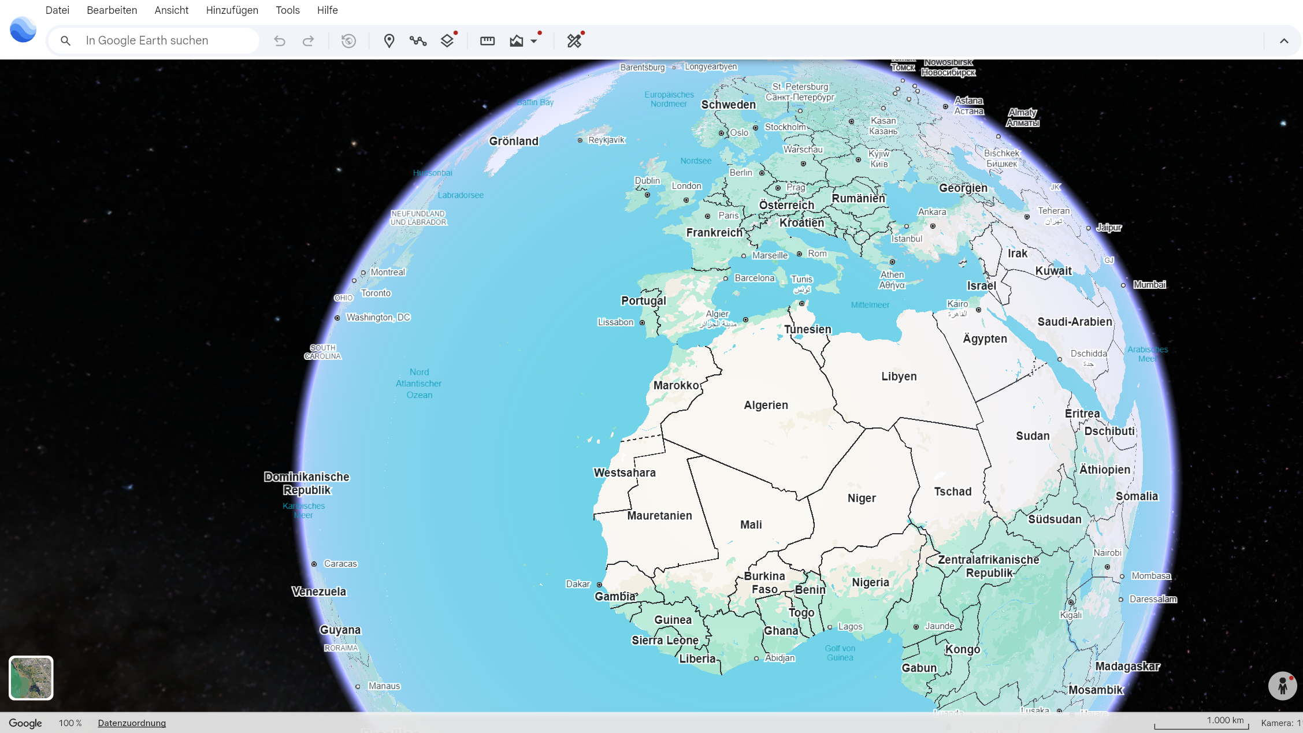Click the Dakar city label

point(578,584)
